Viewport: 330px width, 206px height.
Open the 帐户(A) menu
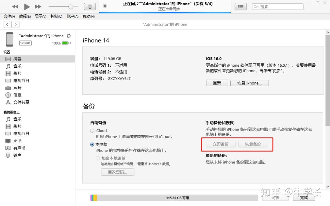click(x=72, y=17)
